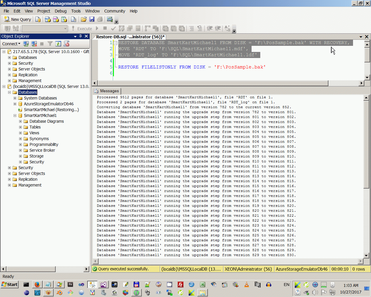Image resolution: width=371 pixels, height=297 pixels.
Task: Save the query with the floppy disk icon
Action: pos(92,19)
